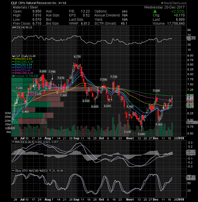Click the Volume figure 17,708,840 in header
Viewport: 198px width, 202px height.
pos(176,24)
